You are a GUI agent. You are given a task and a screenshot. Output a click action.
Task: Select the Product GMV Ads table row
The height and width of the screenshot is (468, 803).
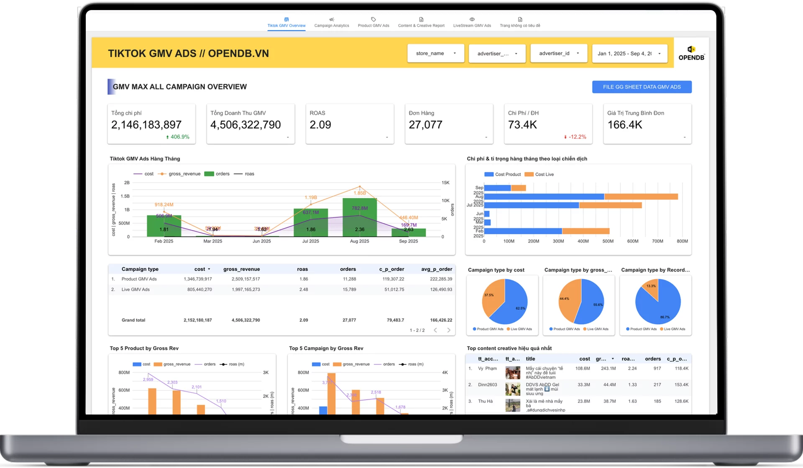click(x=281, y=279)
